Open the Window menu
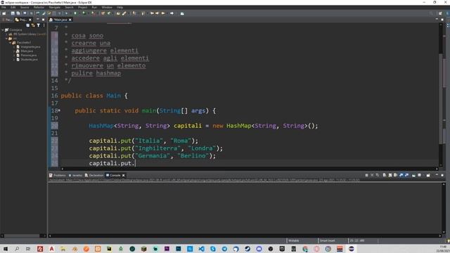 [x=107, y=7]
